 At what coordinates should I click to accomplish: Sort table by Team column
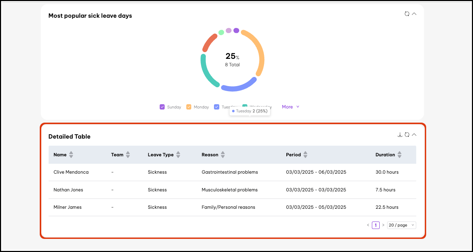[128, 155]
